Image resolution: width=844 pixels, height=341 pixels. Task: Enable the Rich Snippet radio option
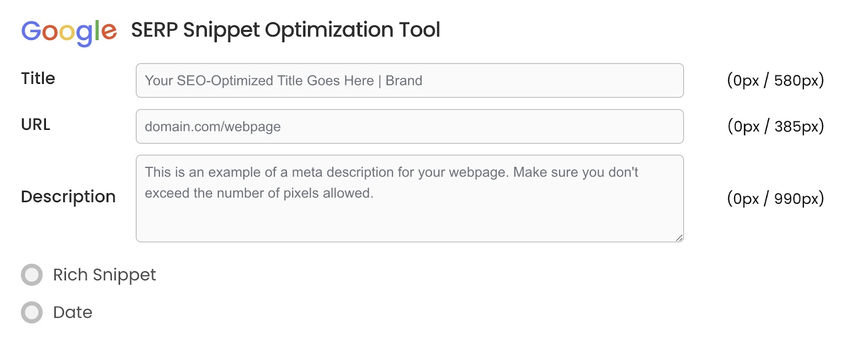point(32,275)
